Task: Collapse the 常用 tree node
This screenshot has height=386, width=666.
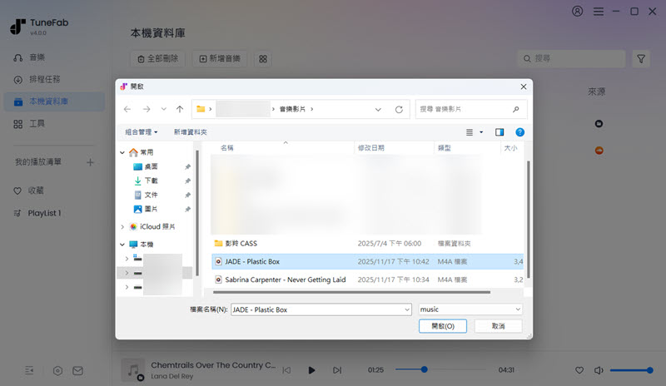Action: pos(122,152)
